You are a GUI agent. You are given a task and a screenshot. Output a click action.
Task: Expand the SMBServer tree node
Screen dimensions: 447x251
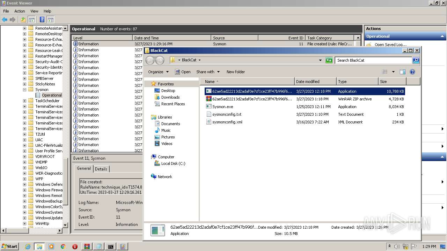tap(24, 78)
